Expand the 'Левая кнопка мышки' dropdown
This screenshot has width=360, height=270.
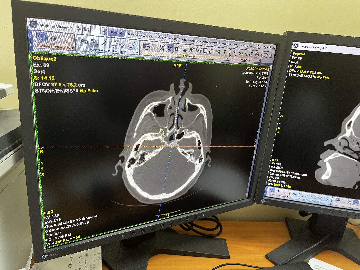73,48
